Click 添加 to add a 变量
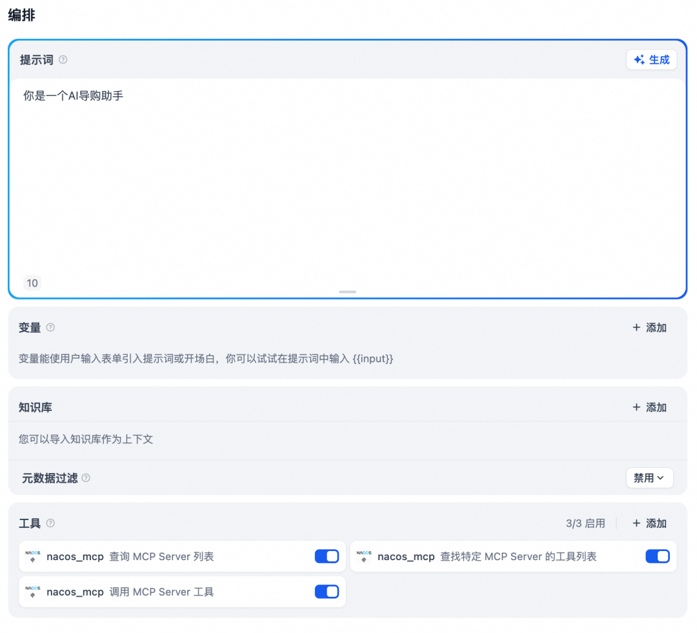This screenshot has height=633, width=697. 649,328
